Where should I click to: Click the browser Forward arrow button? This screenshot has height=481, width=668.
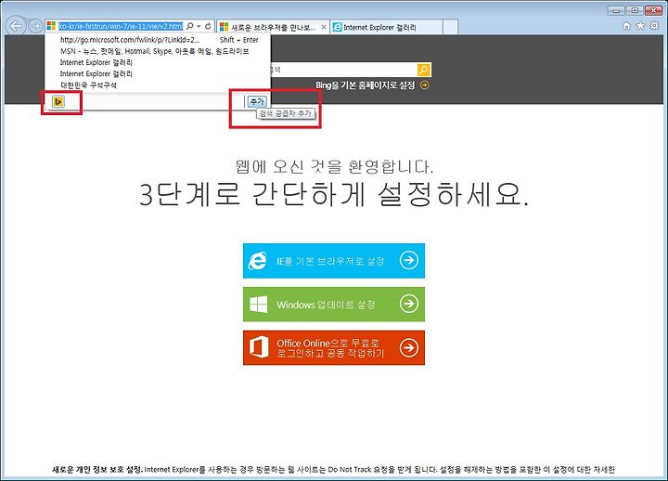click(x=35, y=26)
